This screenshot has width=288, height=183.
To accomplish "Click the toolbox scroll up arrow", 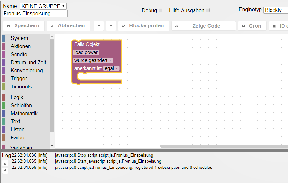I will pos(52,36).
